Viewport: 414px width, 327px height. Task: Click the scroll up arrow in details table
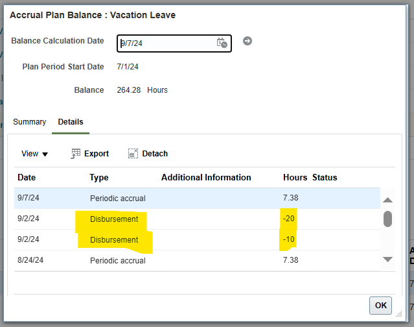(x=387, y=200)
